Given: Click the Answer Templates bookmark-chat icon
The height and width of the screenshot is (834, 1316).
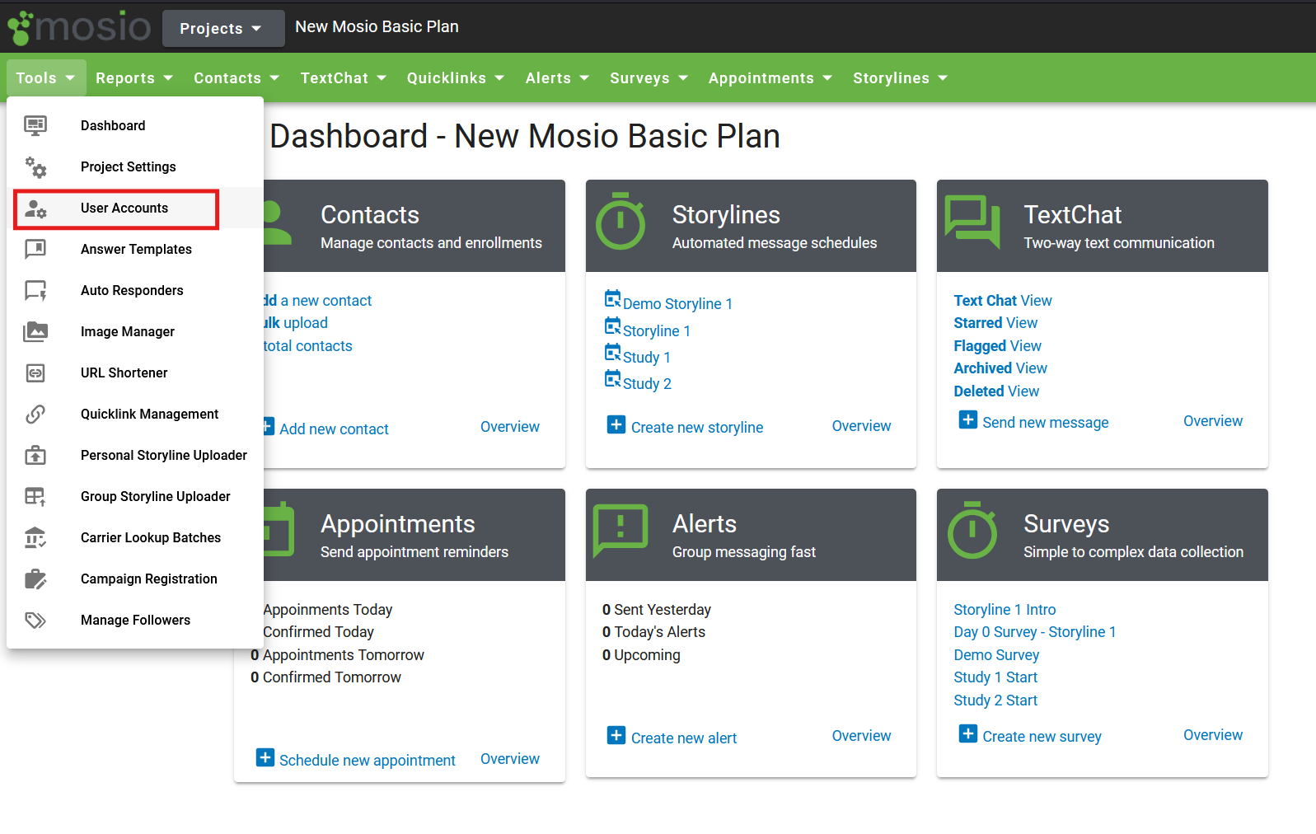Looking at the screenshot, I should 35,249.
